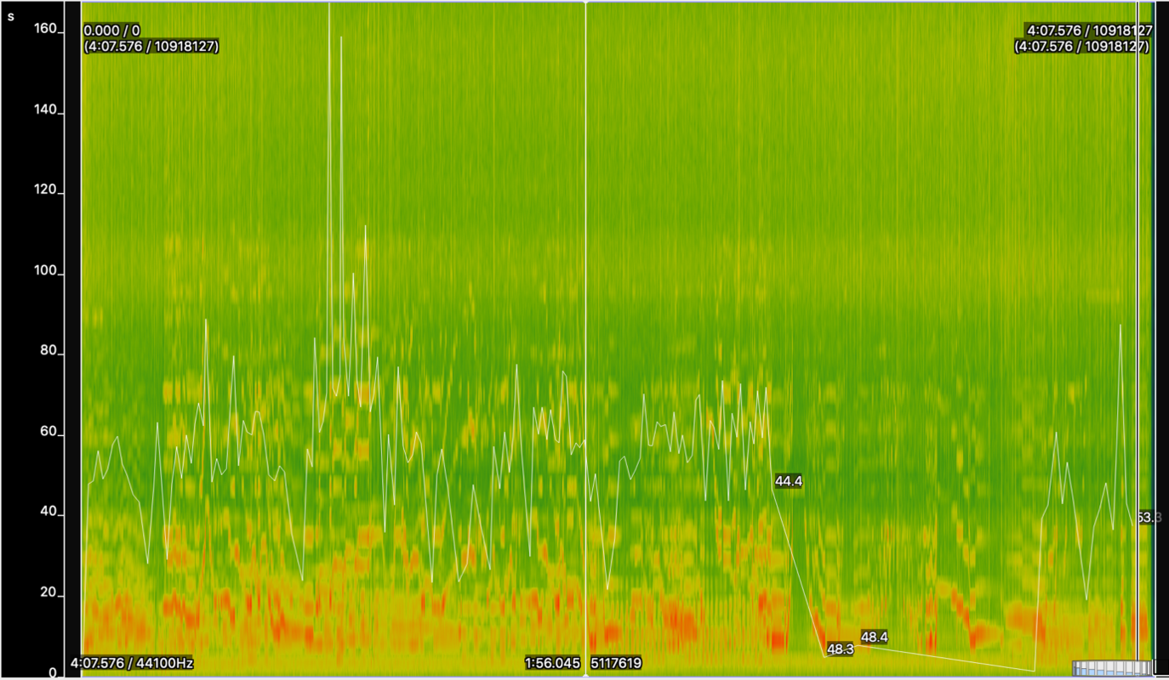
Task: Click the "s" unit label above scale
Action: (x=11, y=16)
